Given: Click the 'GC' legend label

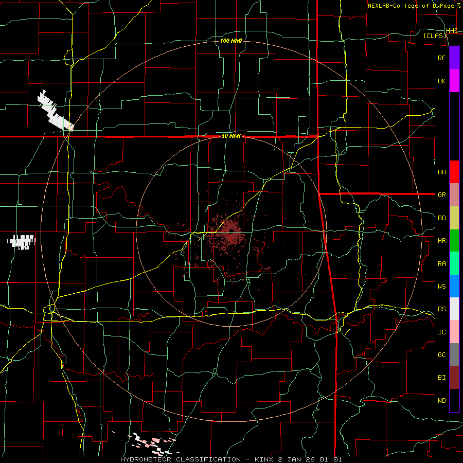Looking at the screenshot, I should tap(441, 354).
